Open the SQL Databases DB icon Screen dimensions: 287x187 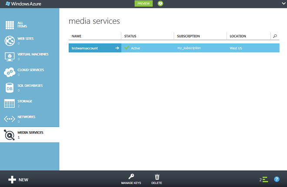(10, 88)
